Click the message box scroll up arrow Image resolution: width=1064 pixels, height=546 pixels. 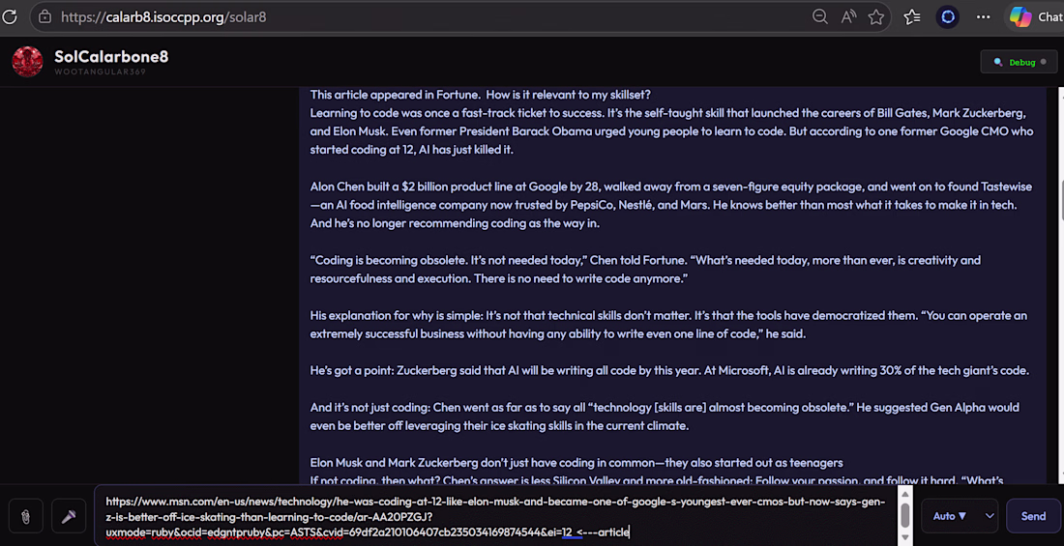(904, 493)
